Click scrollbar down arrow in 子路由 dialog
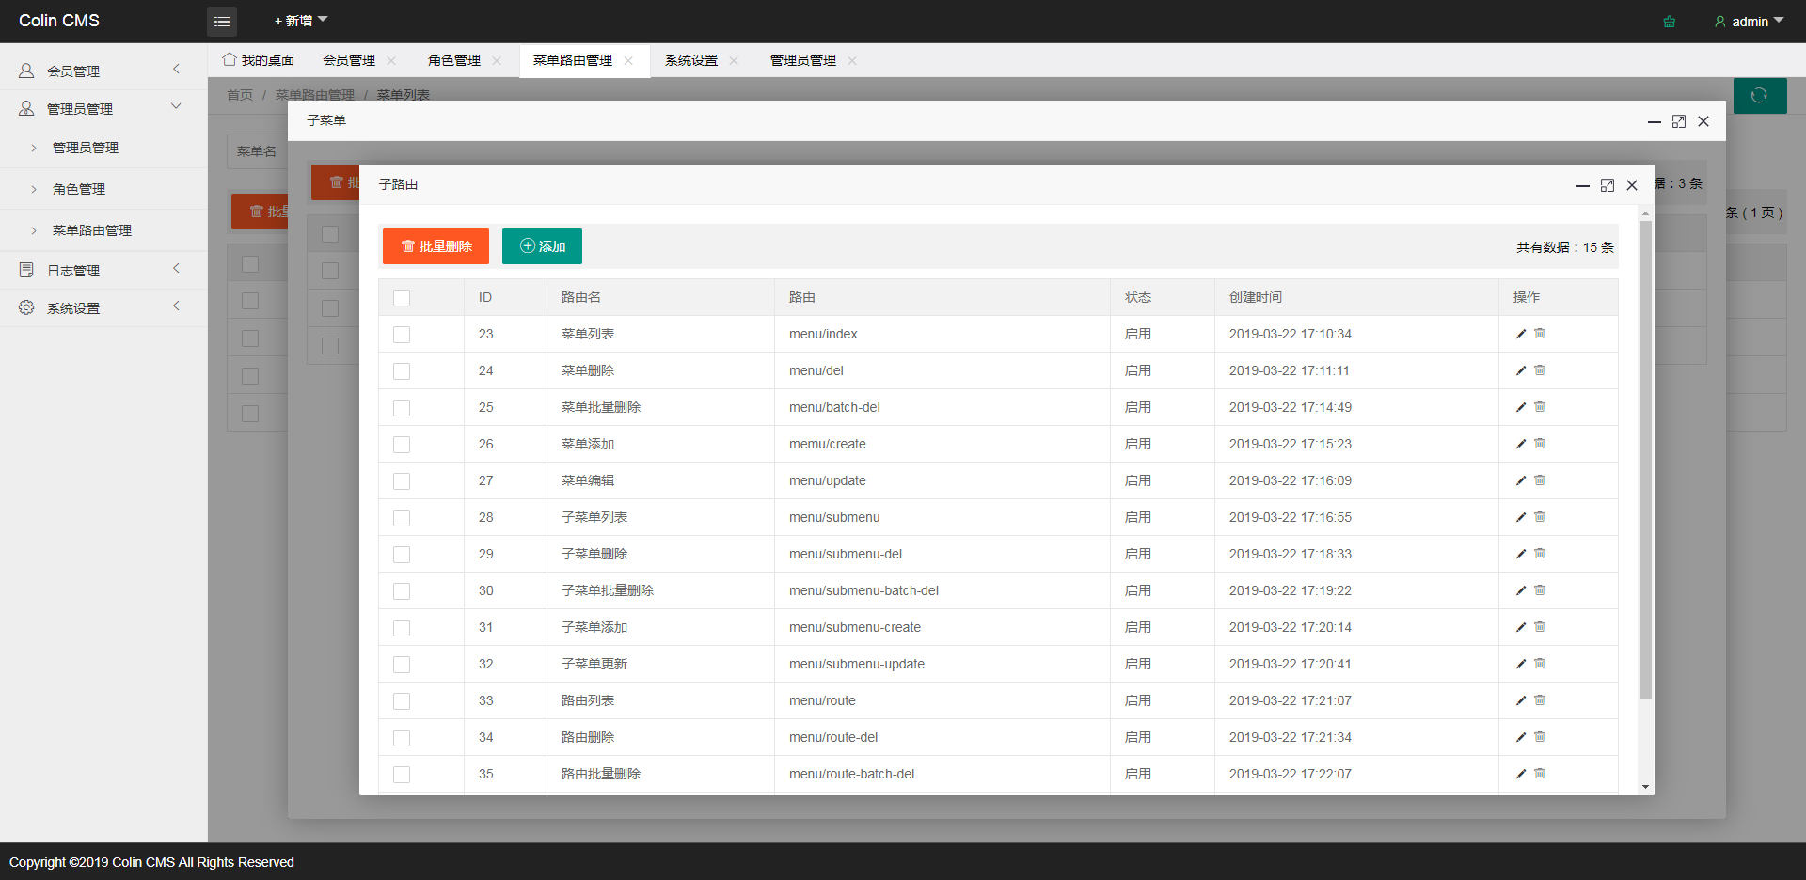This screenshot has width=1806, height=880. coord(1645,787)
